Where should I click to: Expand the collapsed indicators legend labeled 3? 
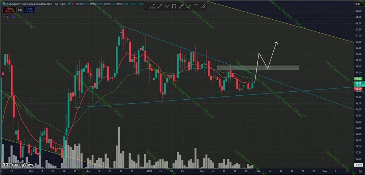[6, 17]
